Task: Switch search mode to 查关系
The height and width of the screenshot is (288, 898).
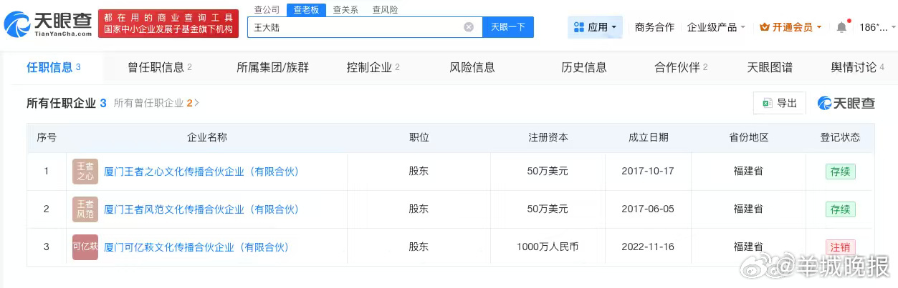Action: coord(345,10)
